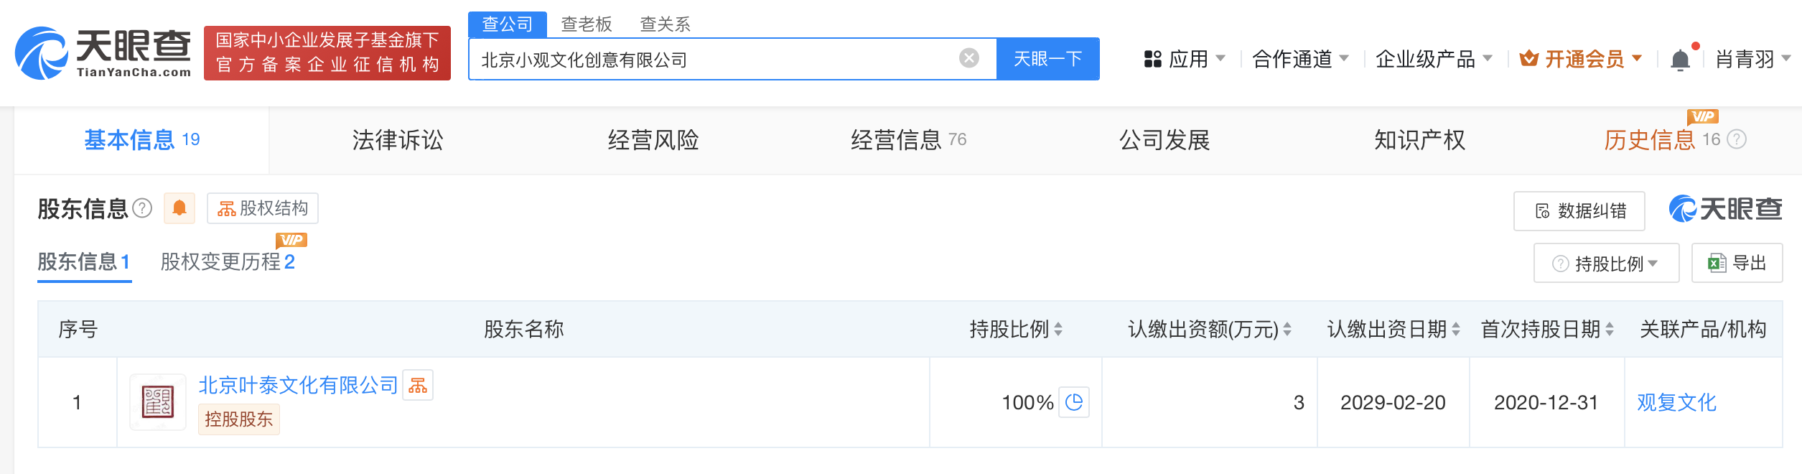Toggle the subscription bell beside 股东信息
This screenshot has width=1802, height=474.
(179, 208)
